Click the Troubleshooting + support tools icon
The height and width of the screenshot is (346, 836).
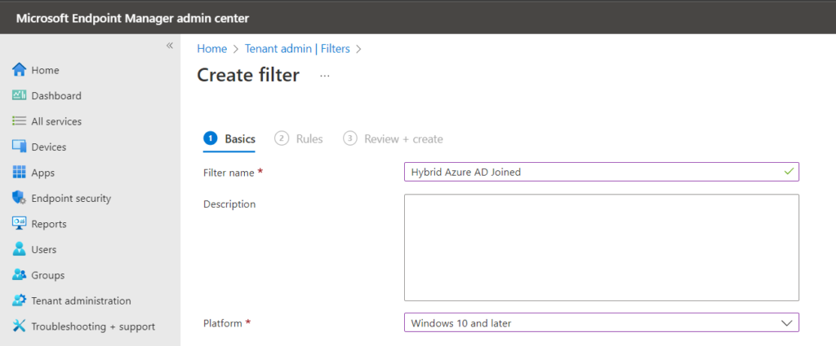click(x=20, y=326)
